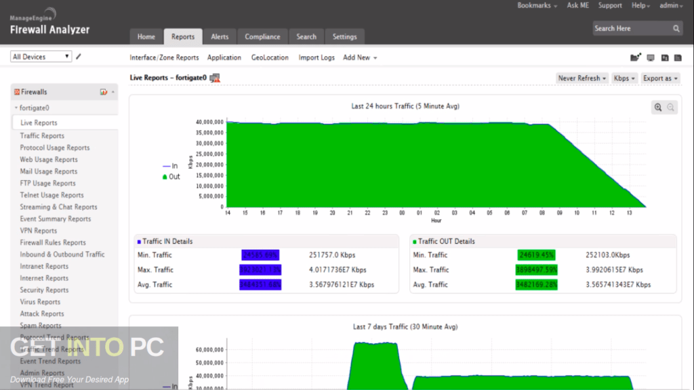Open the Export as dropdown
The width and height of the screenshot is (694, 390).
coord(660,78)
